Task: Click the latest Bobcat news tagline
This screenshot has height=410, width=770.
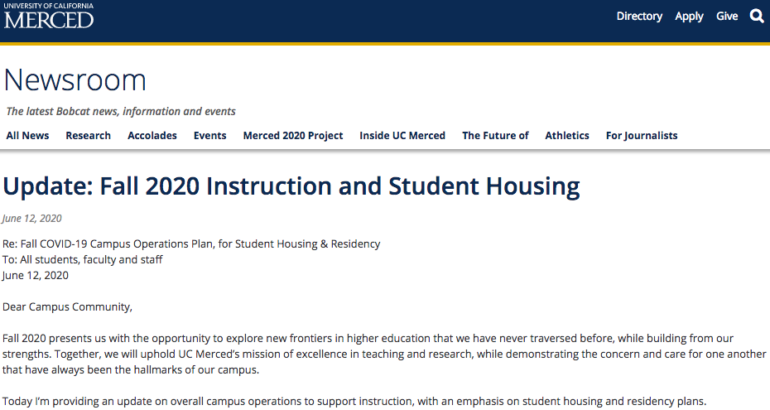Action: click(121, 111)
